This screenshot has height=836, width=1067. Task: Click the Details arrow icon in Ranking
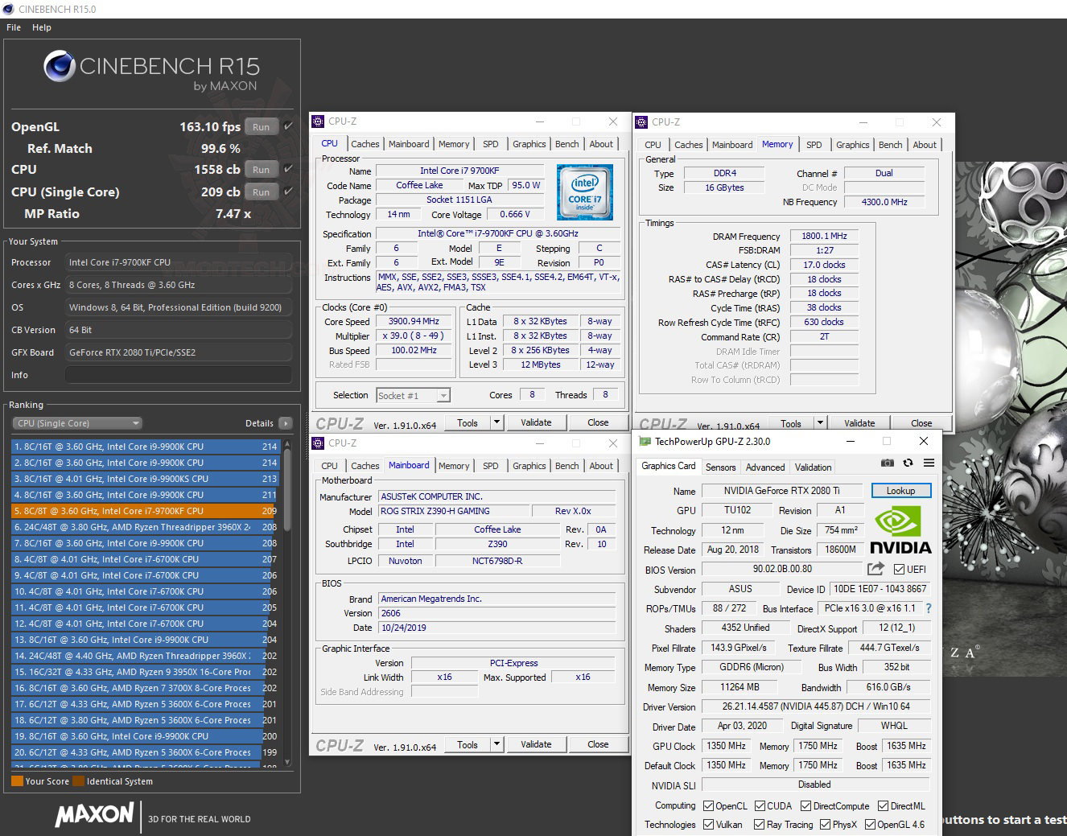[286, 423]
